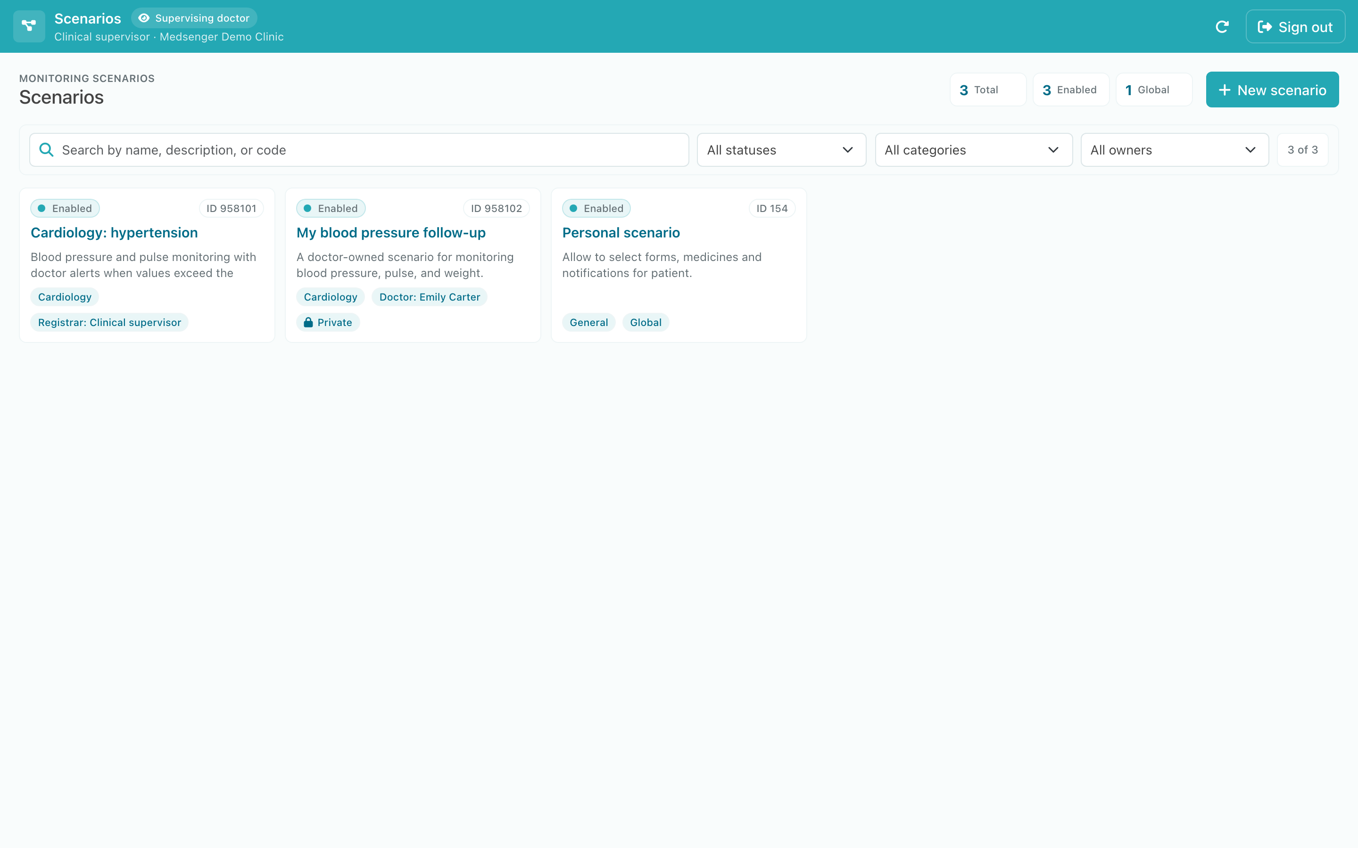
Task: Click Cardiology tag on the blood pressure follow-up card
Action: [331, 297]
